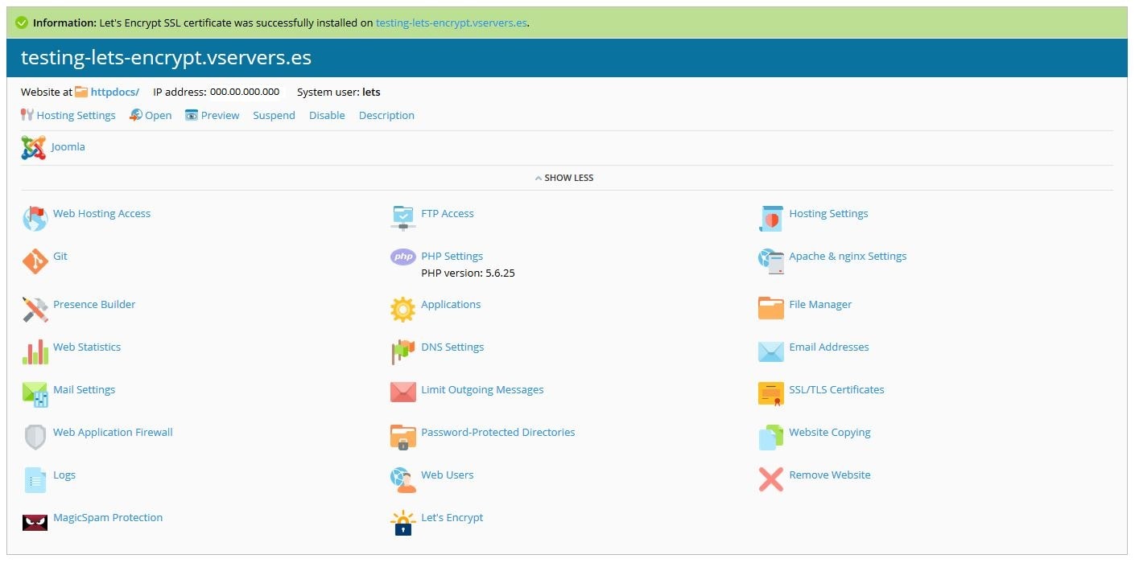Click the Joomla logo icon

(34, 148)
